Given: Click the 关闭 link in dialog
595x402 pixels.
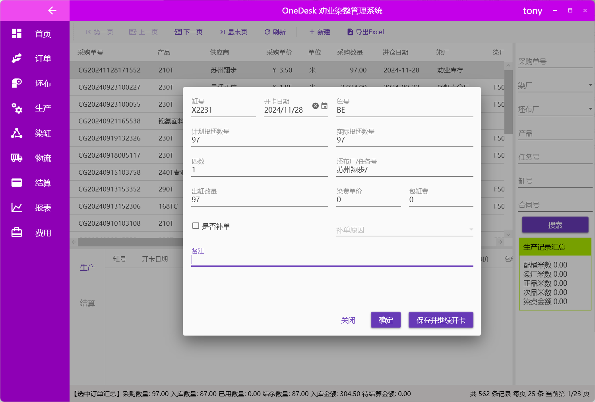Looking at the screenshot, I should coord(348,320).
